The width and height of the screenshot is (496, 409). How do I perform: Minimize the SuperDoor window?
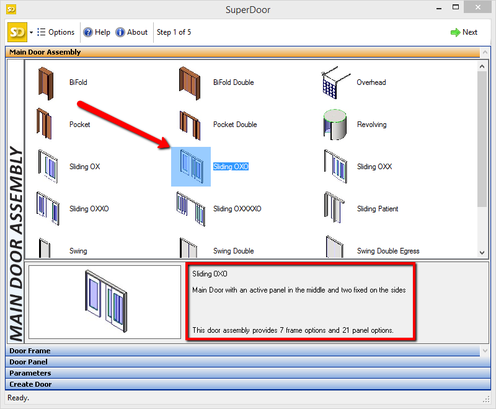point(439,8)
